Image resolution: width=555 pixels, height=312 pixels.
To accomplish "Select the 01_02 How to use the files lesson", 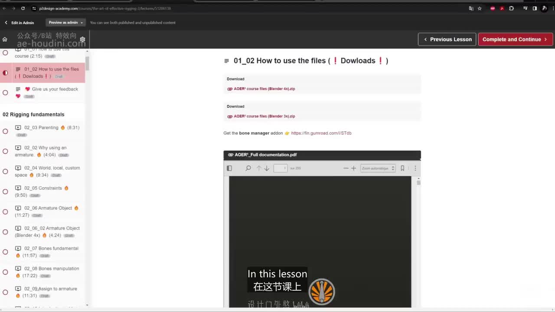I will pos(42,73).
